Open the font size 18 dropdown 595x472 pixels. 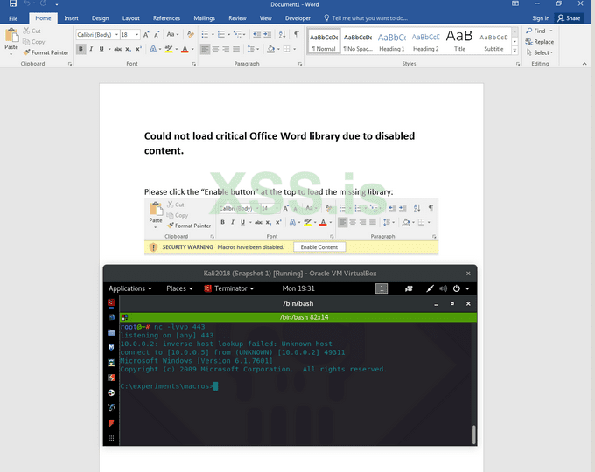[x=137, y=34]
